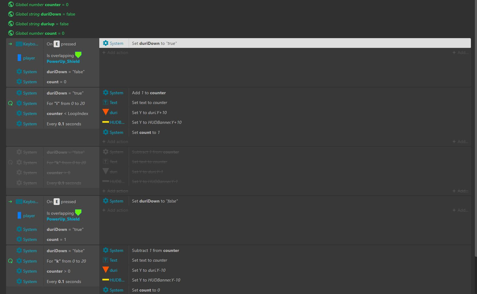Click the globe icon beside Global number counter

(11, 5)
